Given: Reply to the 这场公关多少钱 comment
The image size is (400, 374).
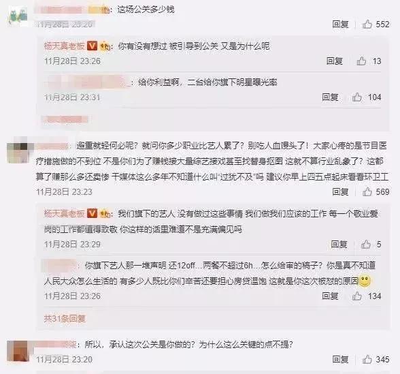Looking at the screenshot, I should tap(340, 25).
